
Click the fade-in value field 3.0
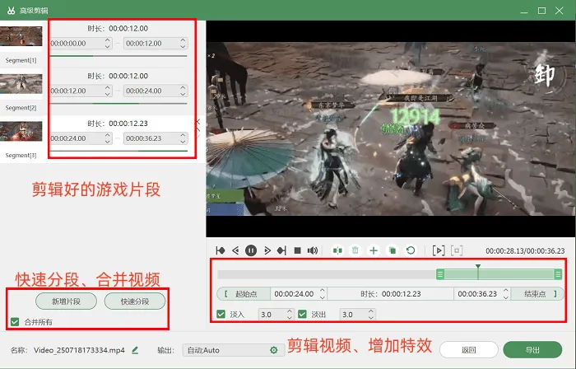[x=276, y=315]
